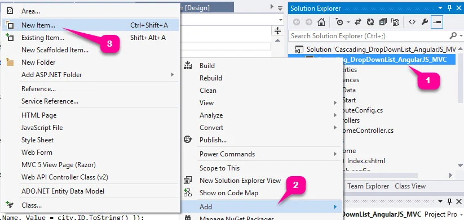Click Sync with Active Document arrows icon
The image size is (464, 220).
point(358,22)
